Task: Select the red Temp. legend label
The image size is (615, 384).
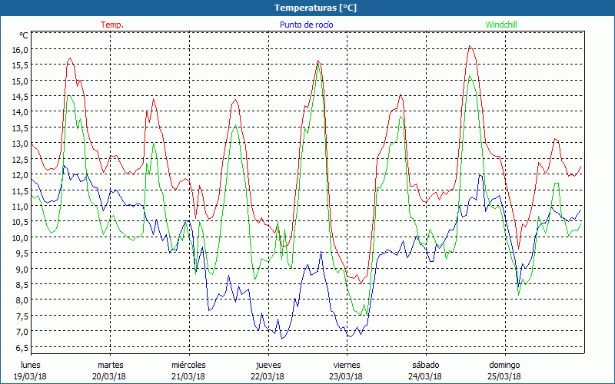Action: point(112,25)
